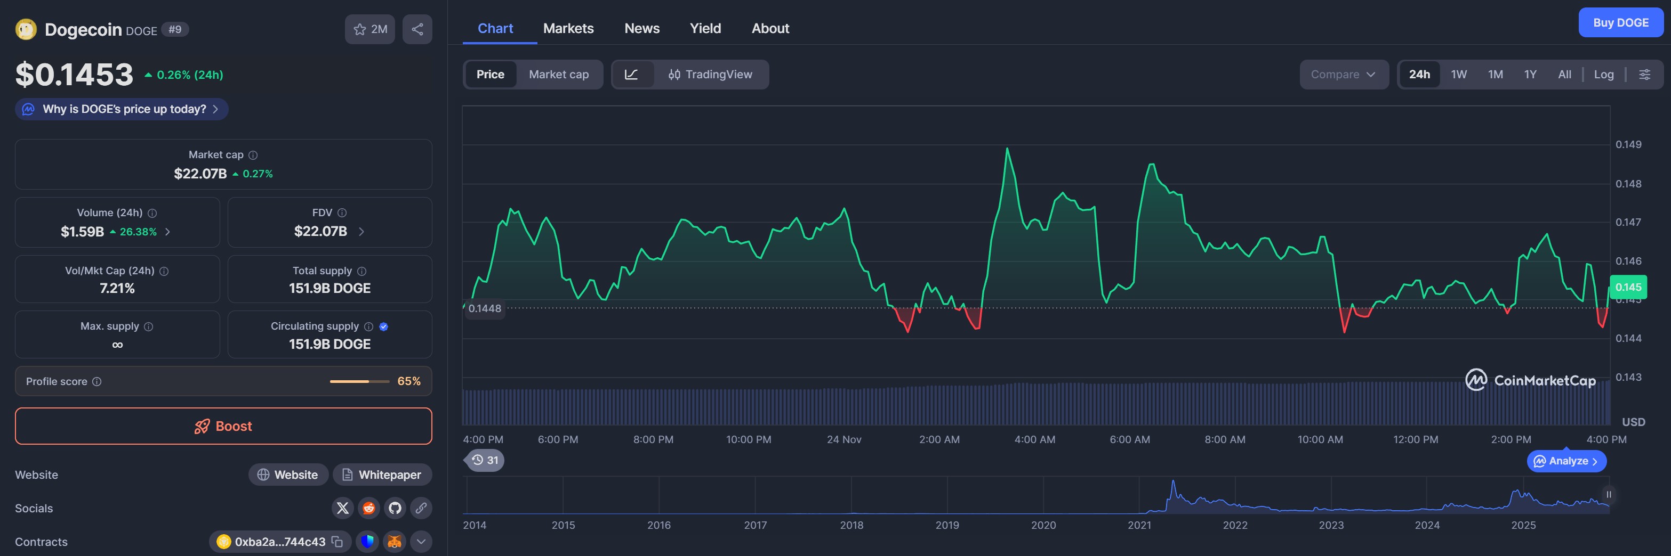Image resolution: width=1671 pixels, height=556 pixels.
Task: Go to the Markets tab
Action: [568, 29]
